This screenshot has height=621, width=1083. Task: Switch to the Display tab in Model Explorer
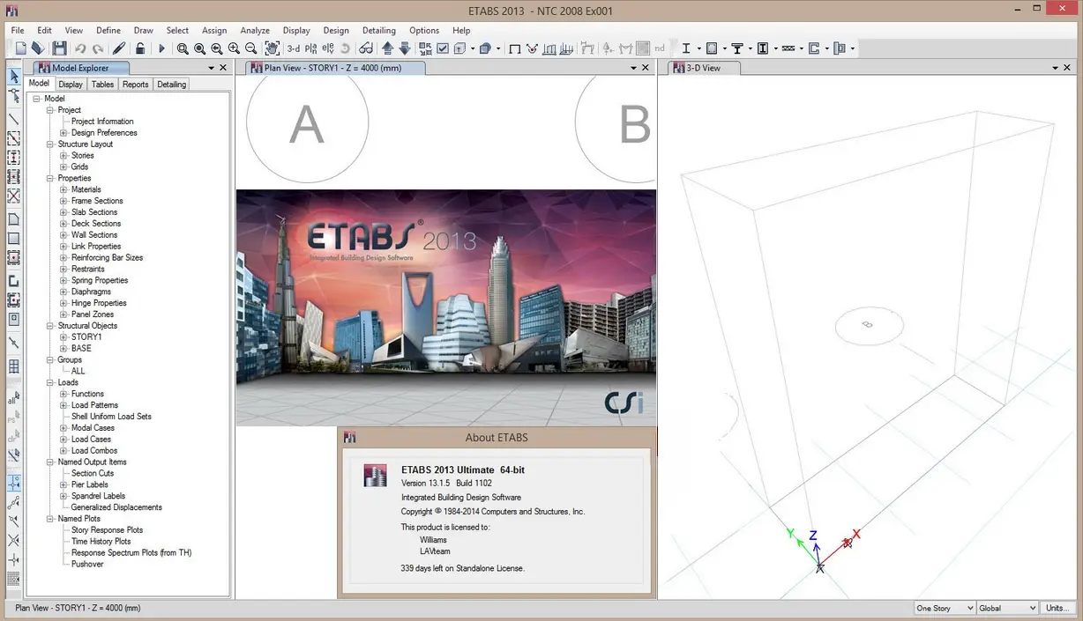tap(71, 85)
